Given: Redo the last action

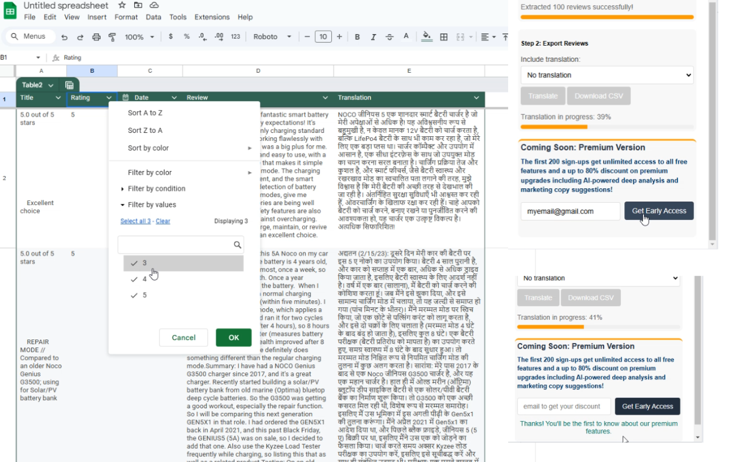Looking at the screenshot, I should click(x=80, y=37).
